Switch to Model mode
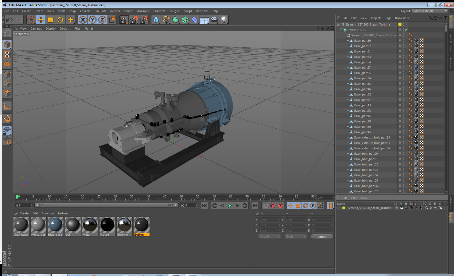The image size is (454, 276). pyautogui.click(x=7, y=45)
